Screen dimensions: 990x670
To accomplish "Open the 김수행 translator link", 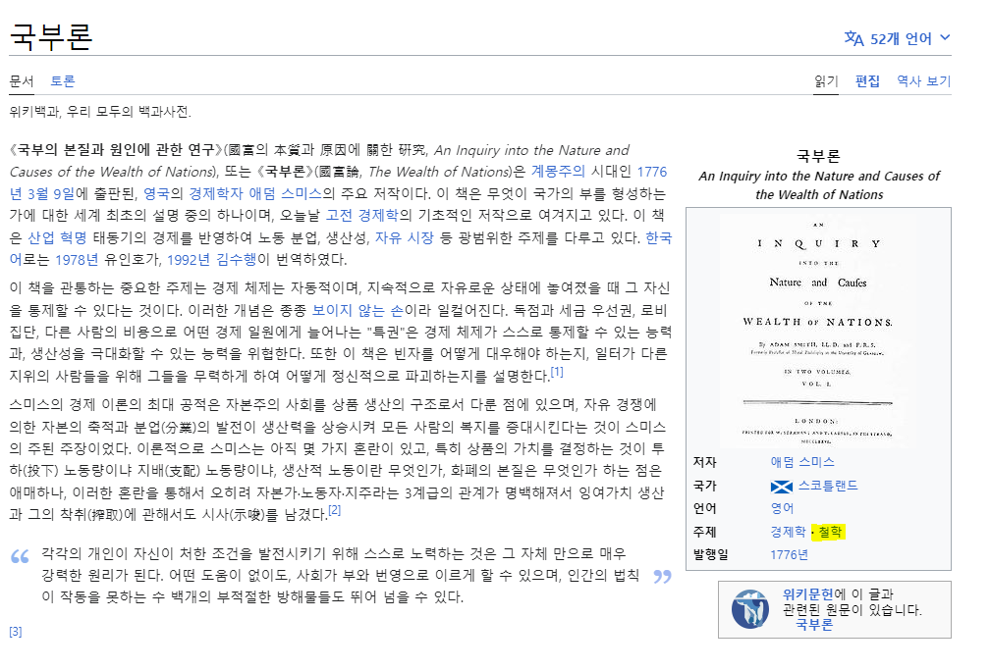I will tap(236, 260).
